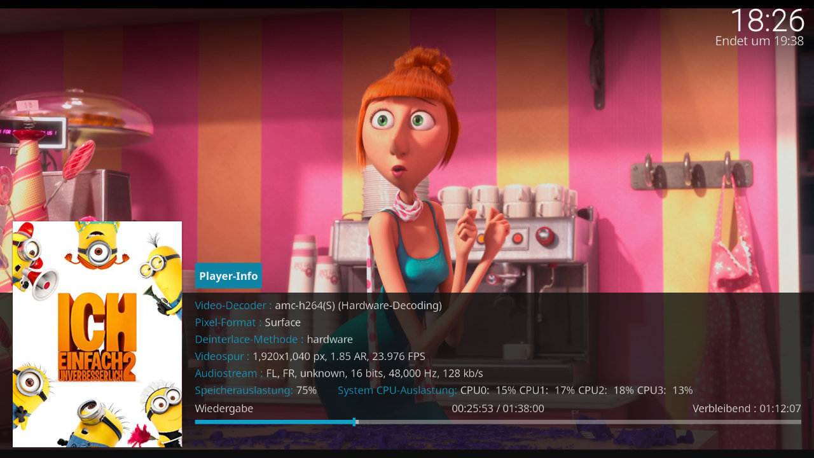Click the 18:26 clock

pyautogui.click(x=767, y=20)
